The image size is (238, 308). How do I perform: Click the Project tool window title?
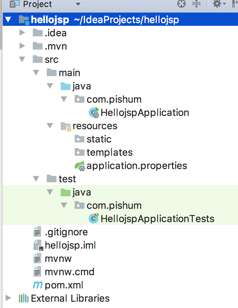click(x=37, y=4)
